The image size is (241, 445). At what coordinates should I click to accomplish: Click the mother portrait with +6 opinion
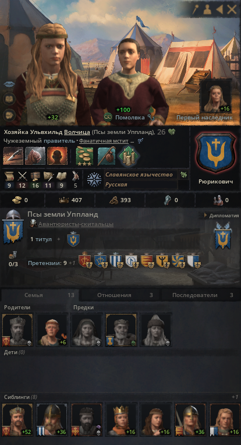tap(52, 330)
